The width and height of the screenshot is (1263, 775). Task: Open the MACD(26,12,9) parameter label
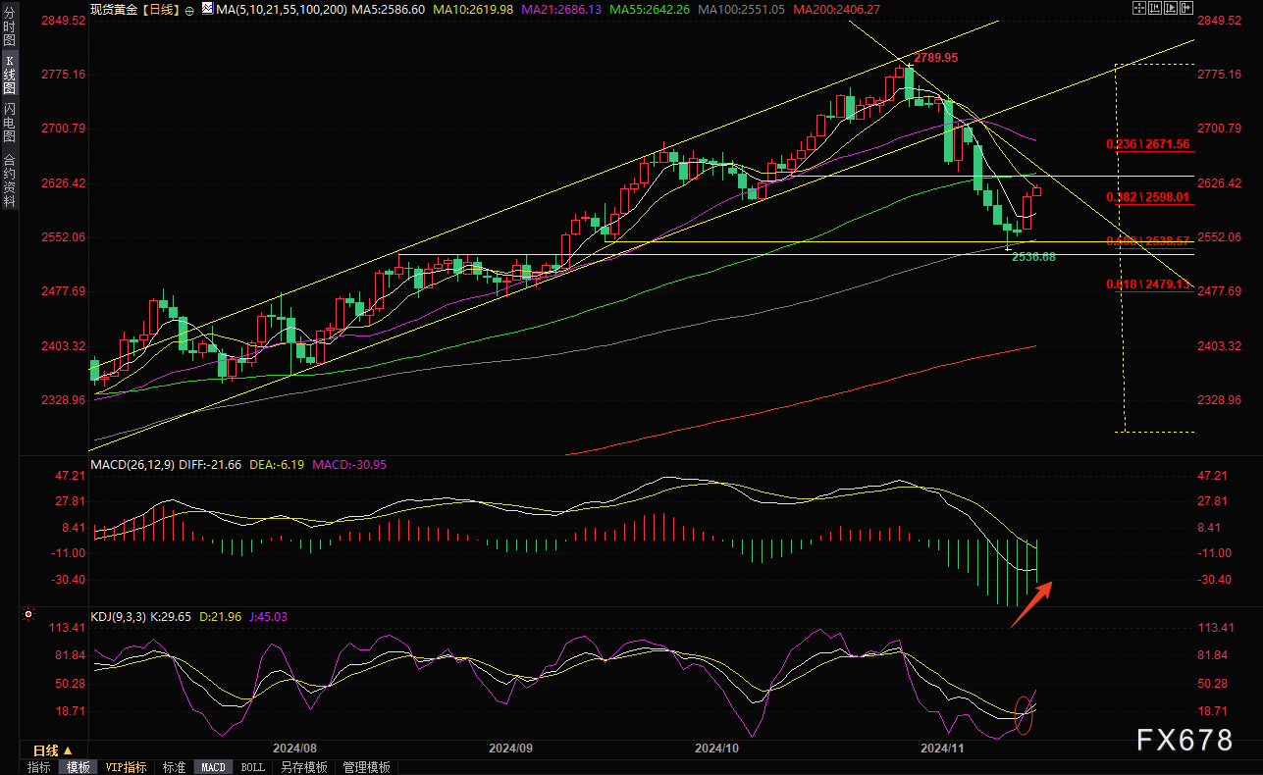tap(132, 463)
